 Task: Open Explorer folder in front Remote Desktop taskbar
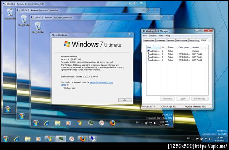click(58, 123)
